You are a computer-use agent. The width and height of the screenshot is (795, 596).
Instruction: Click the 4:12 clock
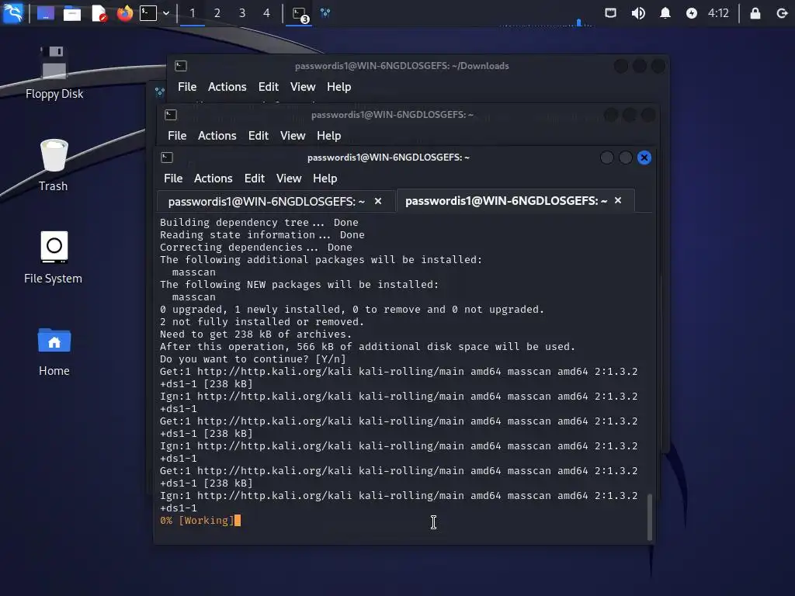(x=718, y=13)
